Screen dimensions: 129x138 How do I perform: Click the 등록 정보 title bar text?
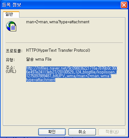pos(12,5)
